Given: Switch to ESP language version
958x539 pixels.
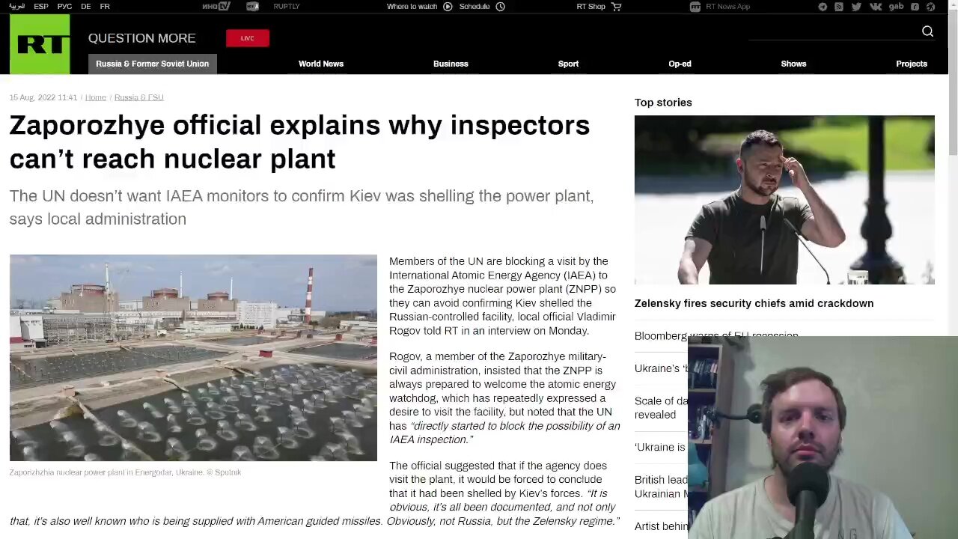Looking at the screenshot, I should click(41, 7).
